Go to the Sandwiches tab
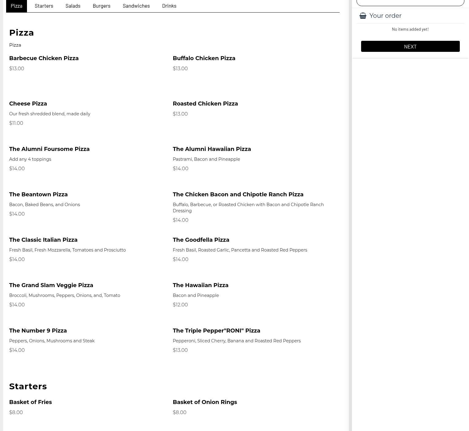This screenshot has width=469, height=431. [136, 6]
